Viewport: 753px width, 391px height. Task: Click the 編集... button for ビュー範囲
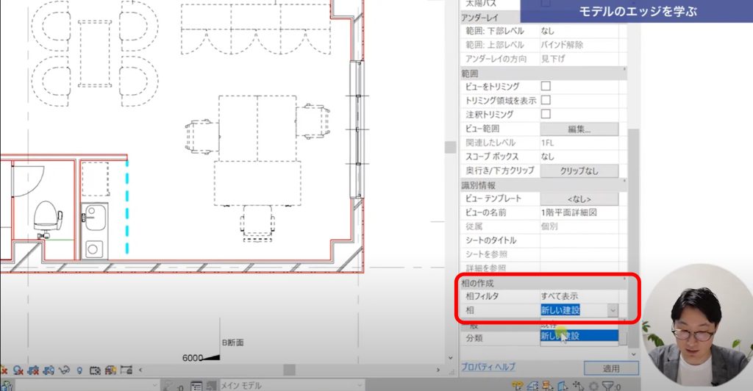coord(579,129)
